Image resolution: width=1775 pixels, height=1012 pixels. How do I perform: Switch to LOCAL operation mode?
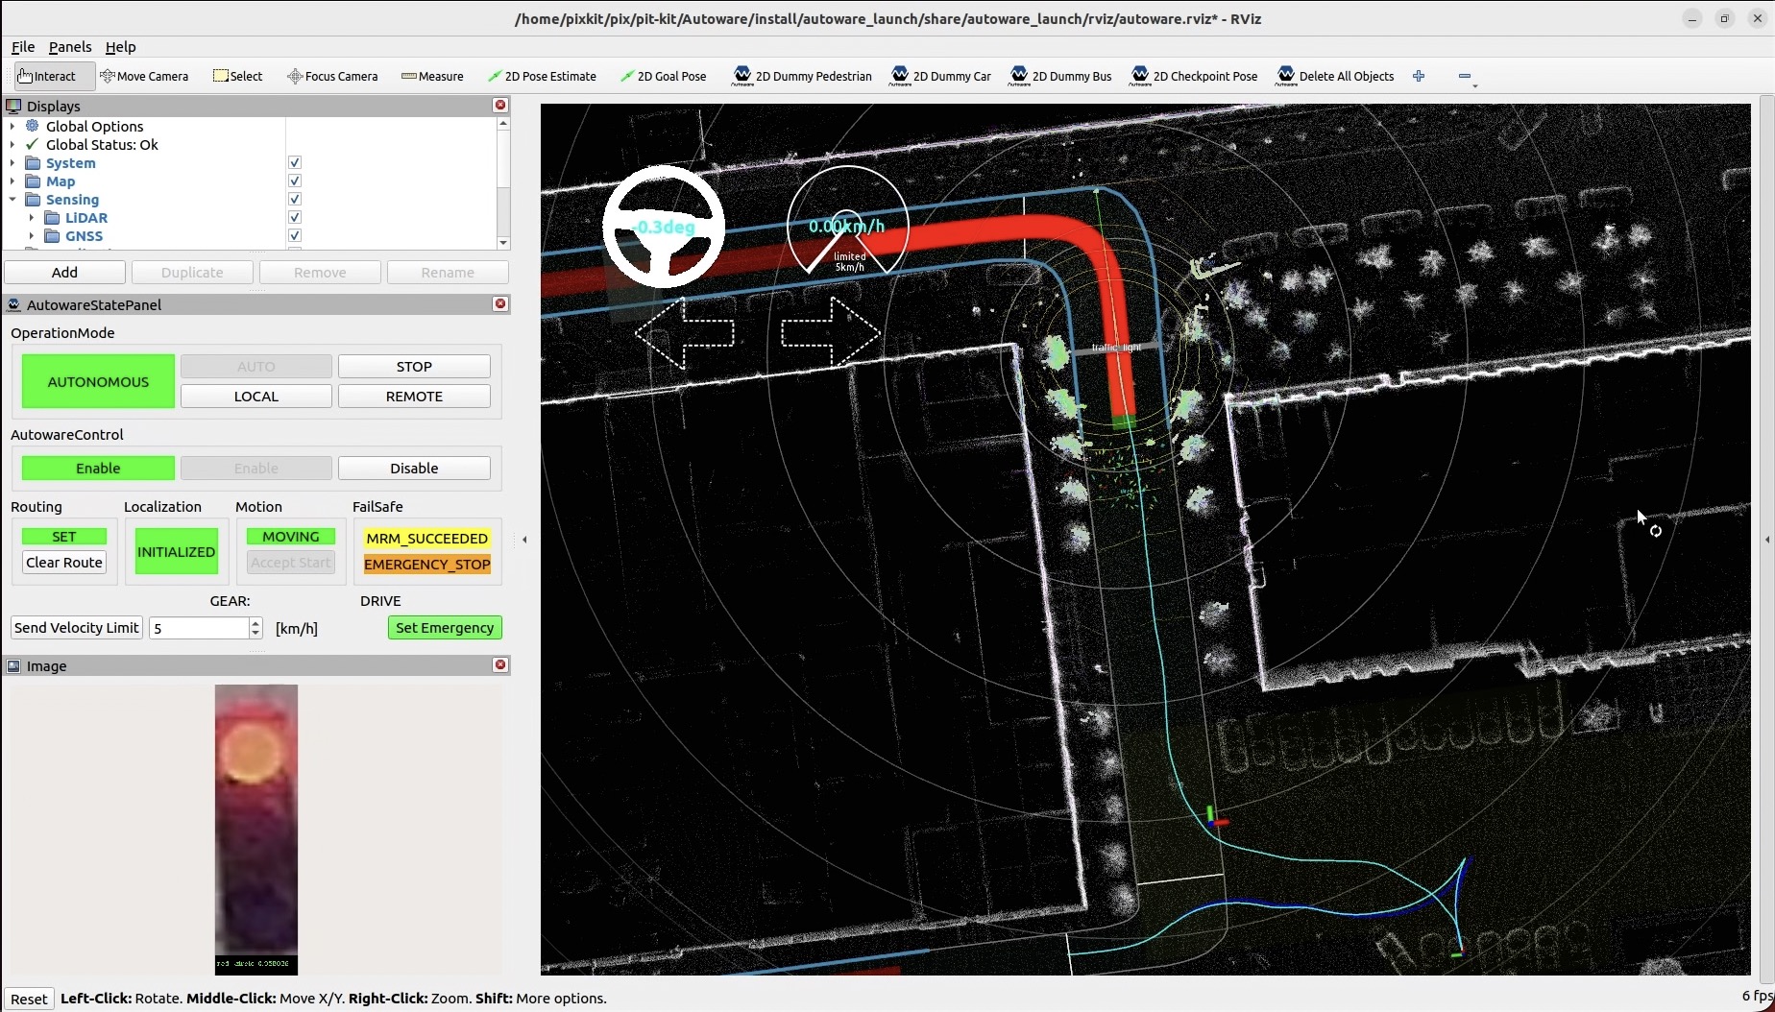coord(256,397)
